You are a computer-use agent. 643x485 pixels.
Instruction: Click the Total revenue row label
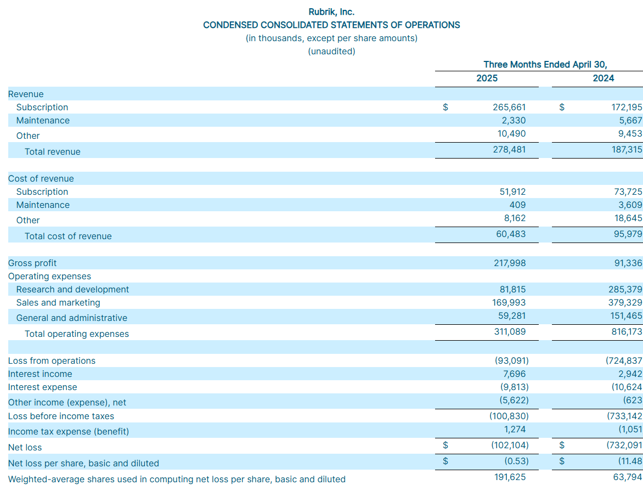[x=52, y=152]
